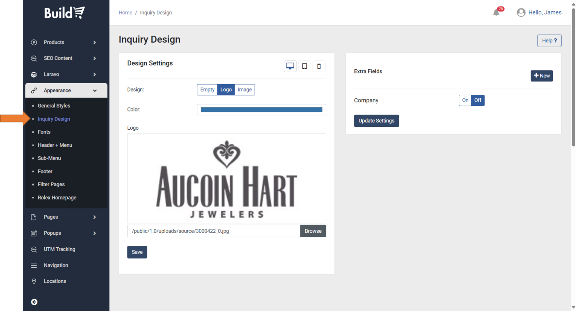Screen dimensions: 576x311
Task: Select the Image design option
Action: [245, 90]
